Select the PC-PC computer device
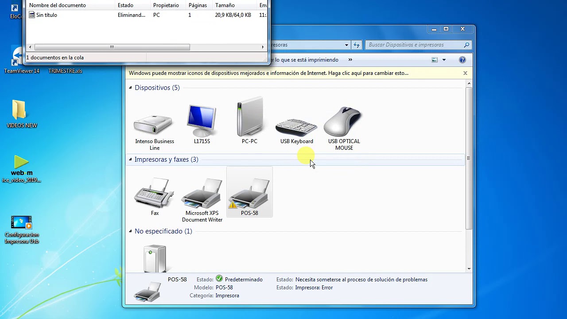Screen dimensions: 567x319 click(x=249, y=118)
